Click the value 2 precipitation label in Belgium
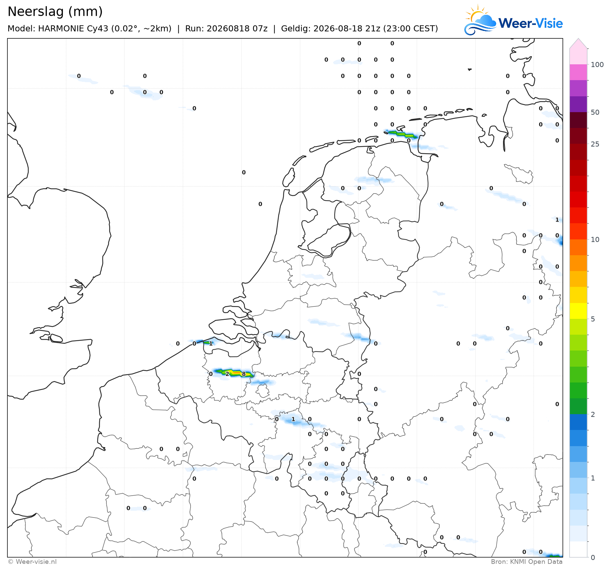 227,374
